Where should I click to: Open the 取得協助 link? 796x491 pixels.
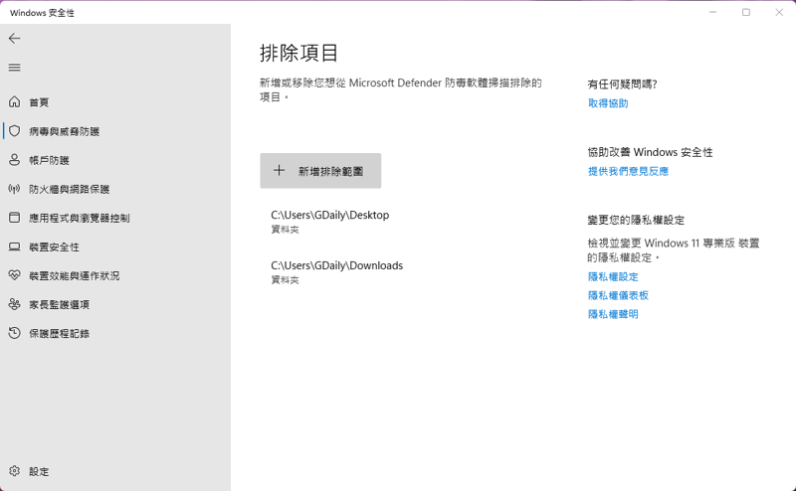pyautogui.click(x=608, y=103)
